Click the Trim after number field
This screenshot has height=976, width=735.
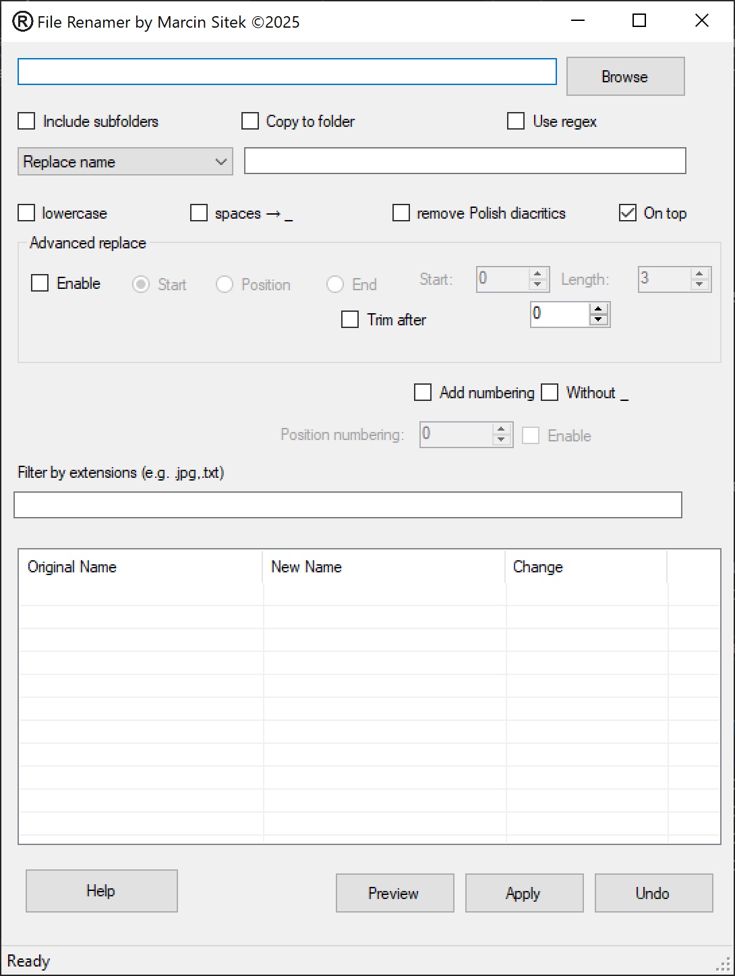560,315
